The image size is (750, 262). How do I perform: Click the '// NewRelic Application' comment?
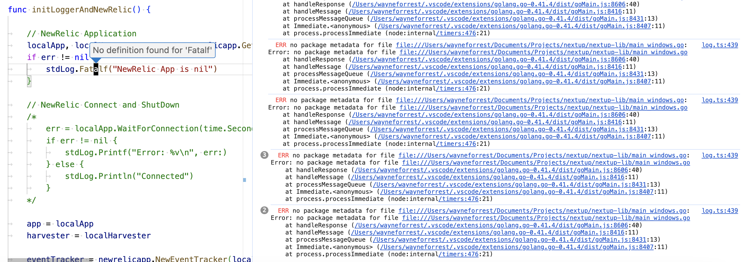point(81,34)
